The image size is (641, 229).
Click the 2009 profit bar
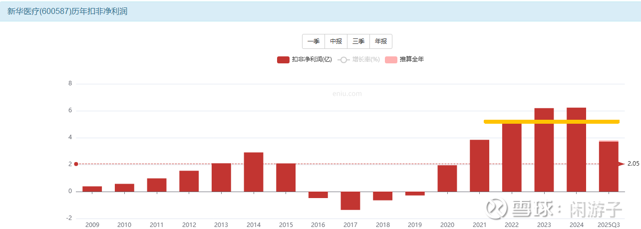92,189
